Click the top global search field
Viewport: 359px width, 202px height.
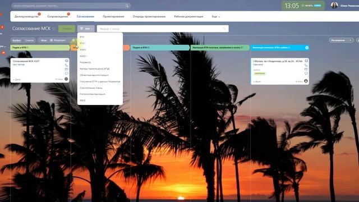point(71,6)
